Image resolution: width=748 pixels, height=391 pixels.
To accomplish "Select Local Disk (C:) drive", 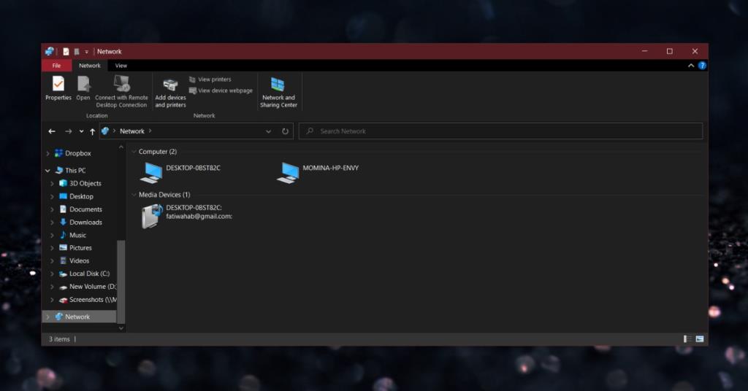I will click(84, 274).
